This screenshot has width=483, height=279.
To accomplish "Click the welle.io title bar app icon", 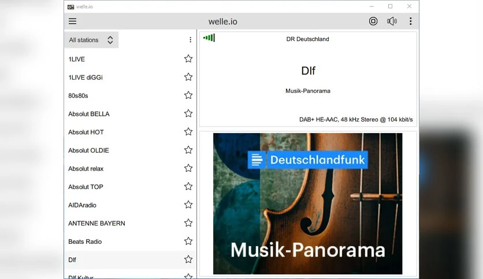I will pyautogui.click(x=71, y=7).
